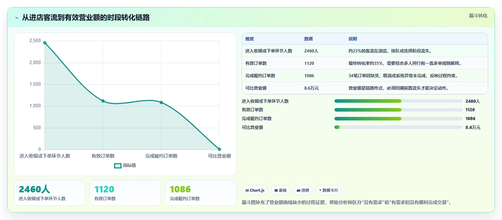Viewport: 502px width, 220px height.
Task: Click the chart data point for 完成履约订单数
Action: [161, 102]
